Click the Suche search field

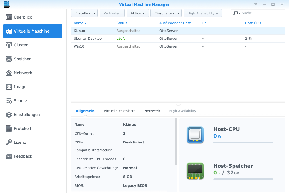coord(261,13)
